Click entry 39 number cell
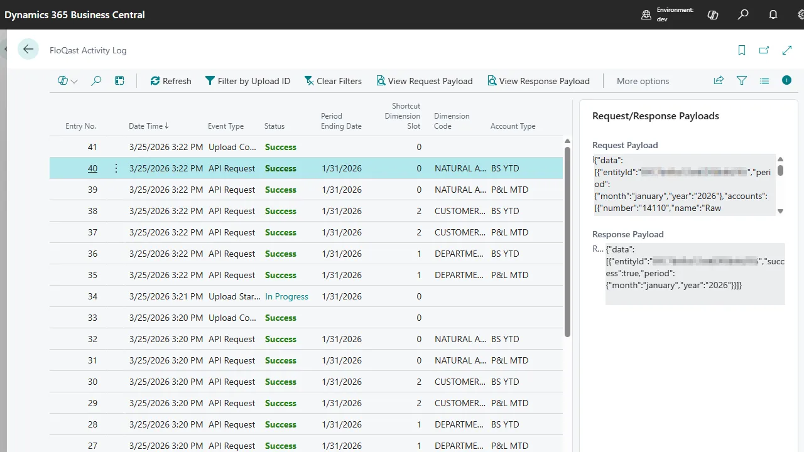Viewport: 804px width, 452px height. click(92, 190)
